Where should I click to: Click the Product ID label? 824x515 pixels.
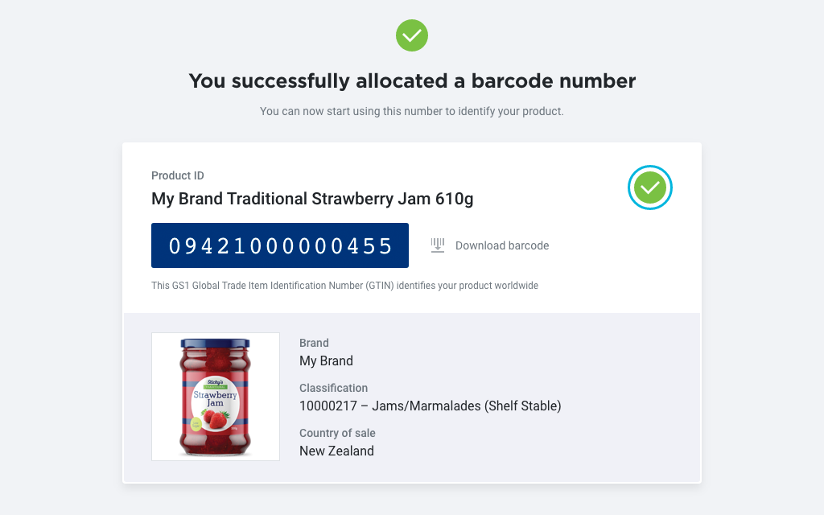(177, 175)
